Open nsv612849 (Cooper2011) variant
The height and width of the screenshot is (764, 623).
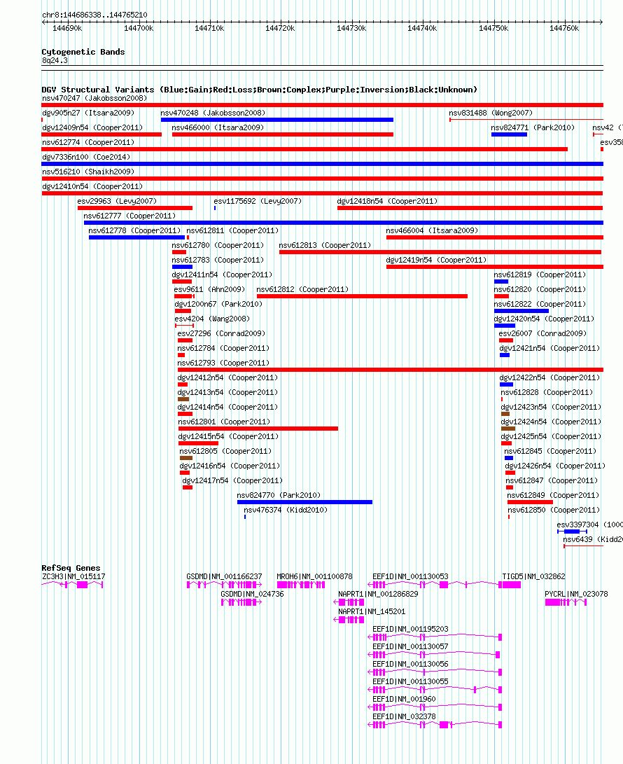[x=553, y=494]
